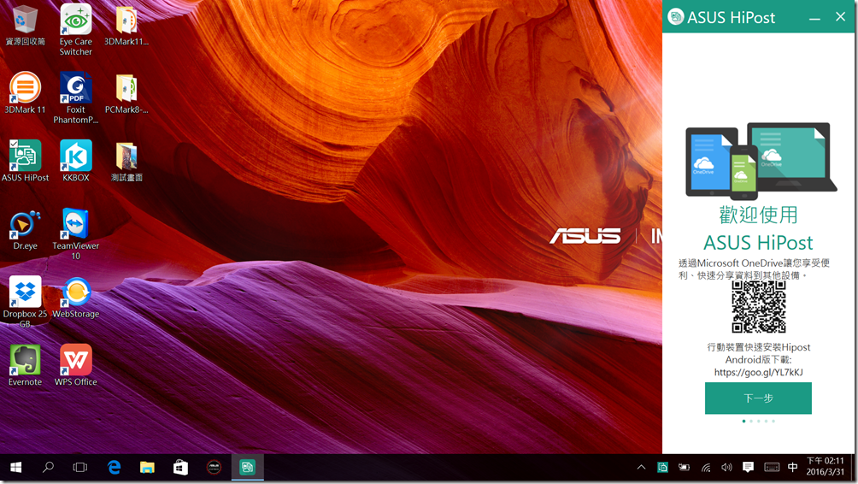
Task: Open Dropbox 25 GB shortcut
Action: [x=25, y=292]
